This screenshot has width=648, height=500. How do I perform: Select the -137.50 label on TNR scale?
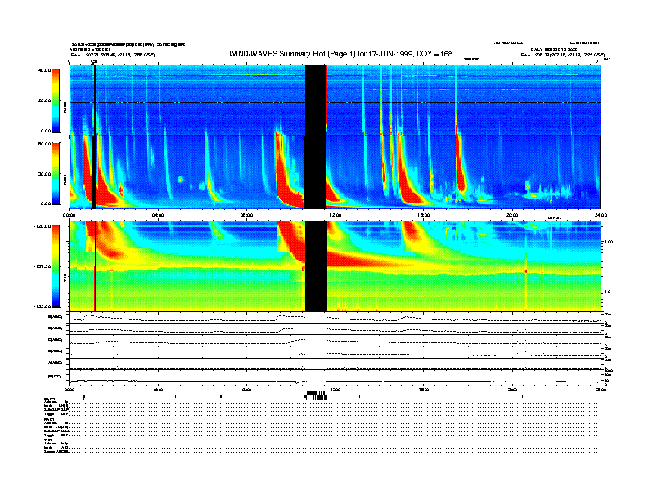click(43, 266)
